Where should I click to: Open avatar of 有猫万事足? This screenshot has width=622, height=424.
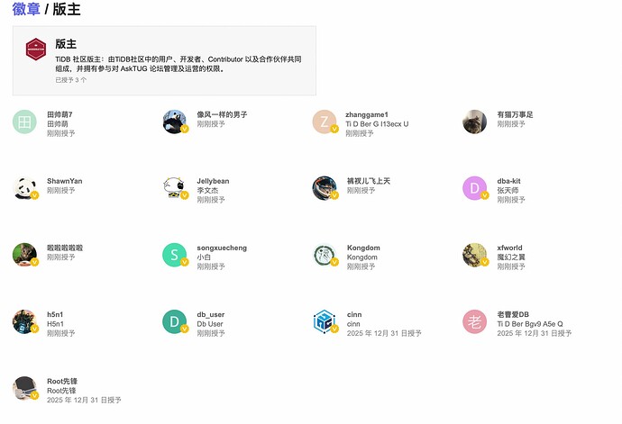474,122
